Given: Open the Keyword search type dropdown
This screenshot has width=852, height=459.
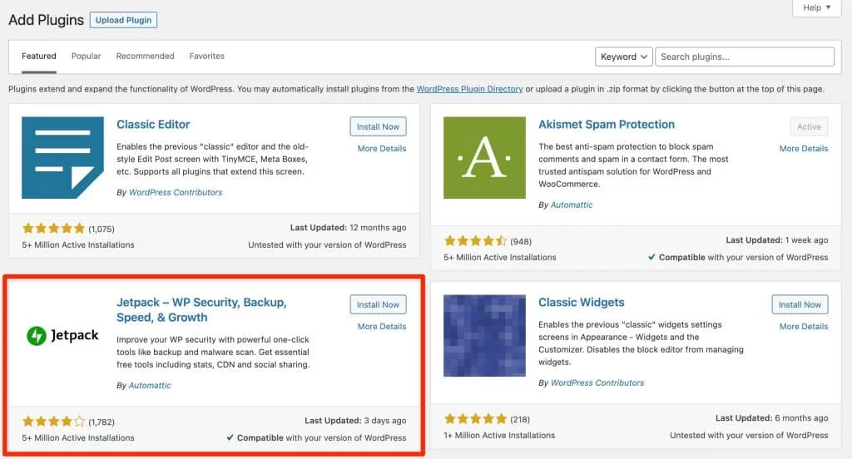Looking at the screenshot, I should pos(623,57).
